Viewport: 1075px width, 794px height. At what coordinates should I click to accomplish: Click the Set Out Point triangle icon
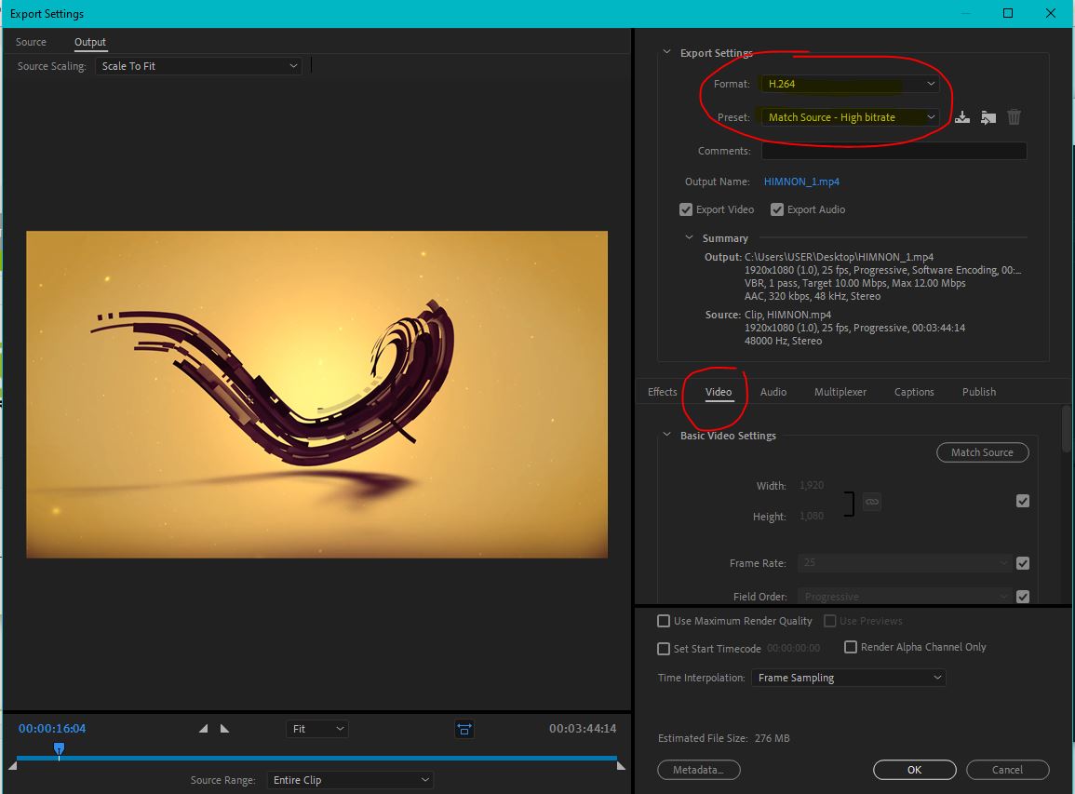[x=224, y=729]
